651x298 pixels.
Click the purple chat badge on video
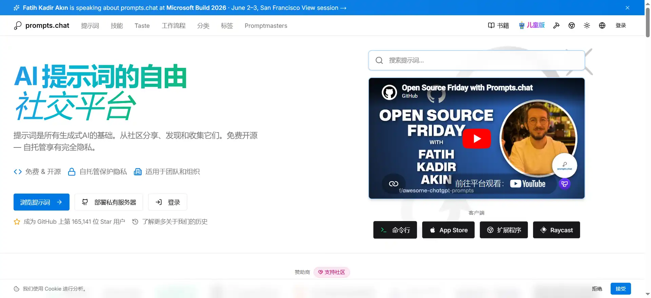tap(565, 184)
